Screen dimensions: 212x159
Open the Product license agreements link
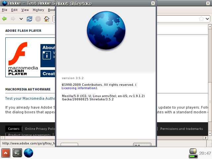(29, 135)
